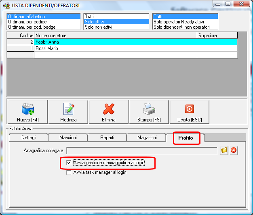253x215 pixels.
Task: Choose Ordinam. per codice sorting
Action: 44,22
